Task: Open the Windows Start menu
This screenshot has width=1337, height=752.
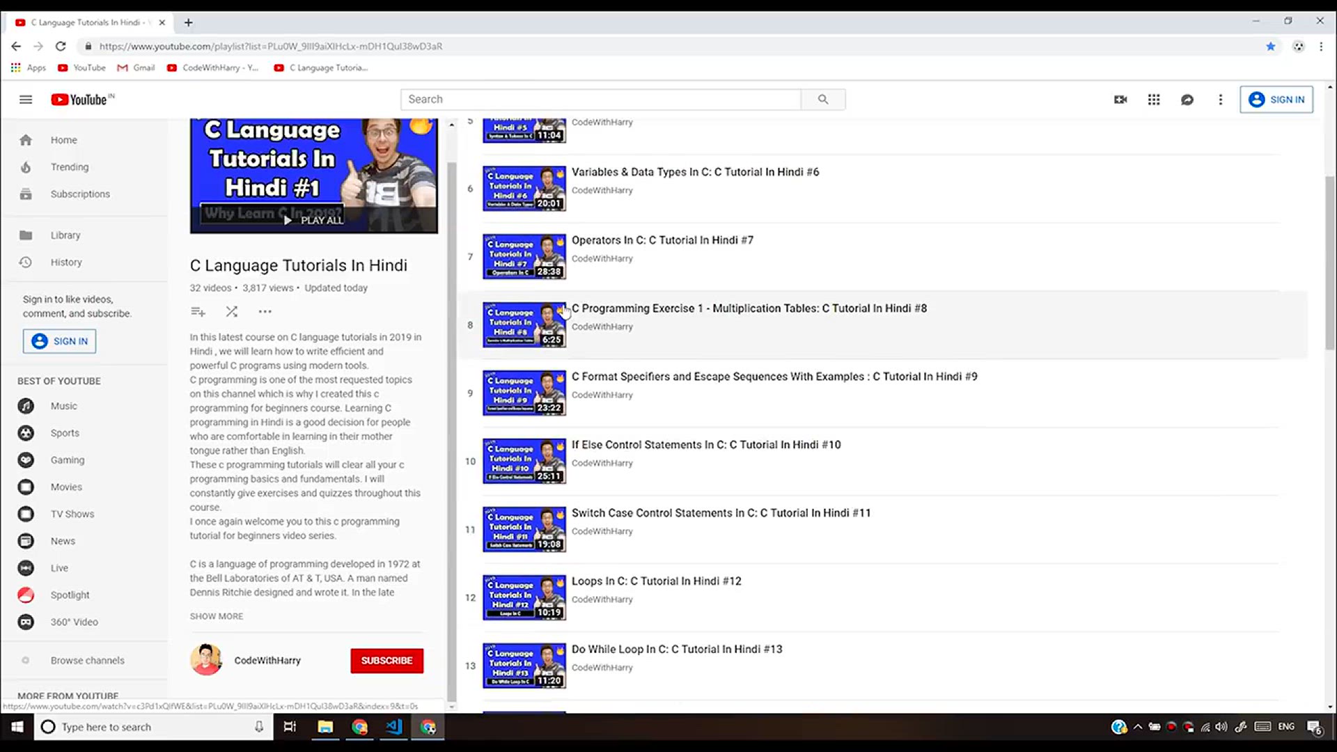Action: [17, 727]
